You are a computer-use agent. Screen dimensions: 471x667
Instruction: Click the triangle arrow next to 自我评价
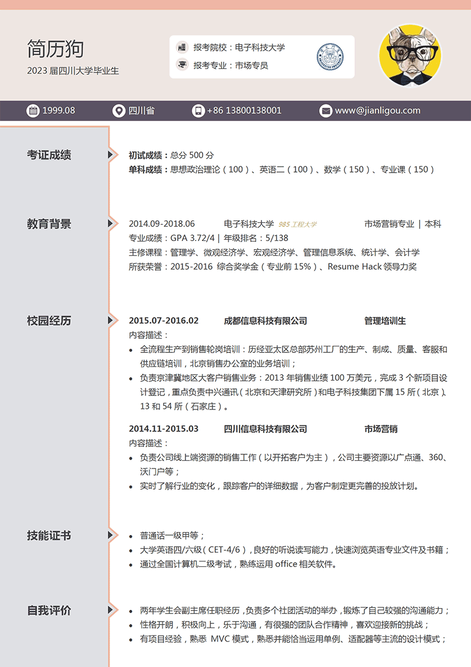click(111, 610)
